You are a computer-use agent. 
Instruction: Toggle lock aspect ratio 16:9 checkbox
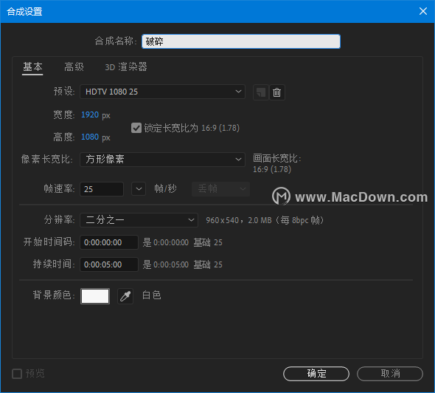[136, 128]
